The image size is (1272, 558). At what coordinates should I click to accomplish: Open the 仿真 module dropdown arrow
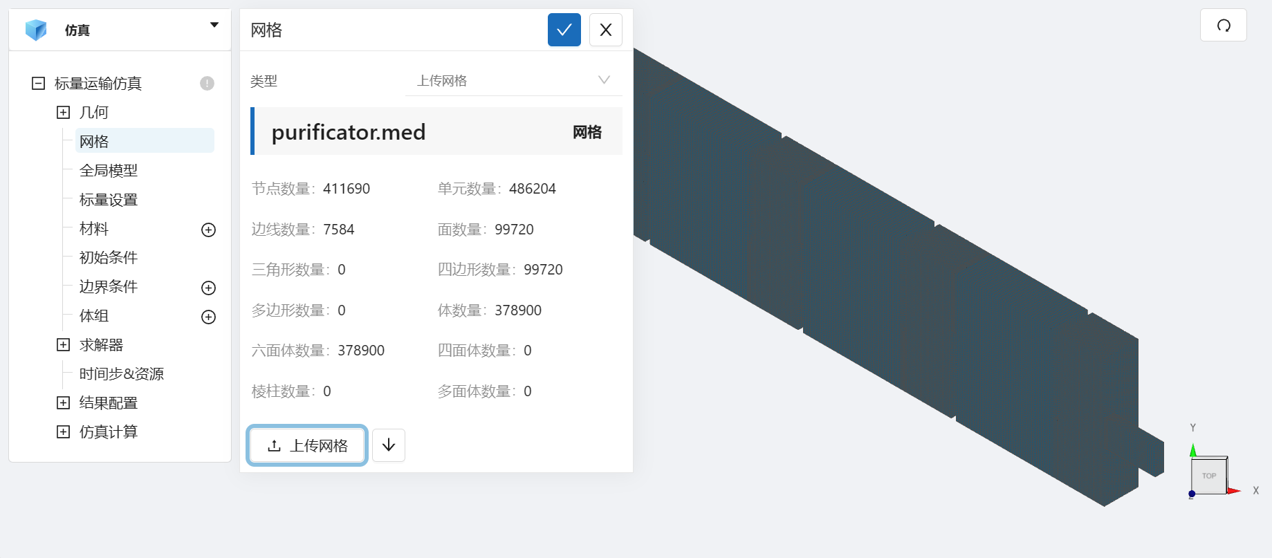click(x=214, y=25)
